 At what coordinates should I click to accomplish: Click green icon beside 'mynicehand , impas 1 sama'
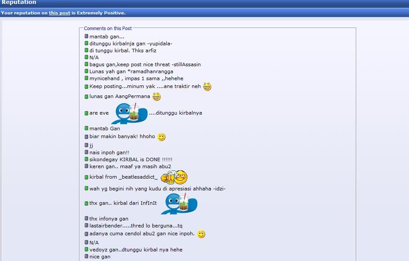point(86,78)
